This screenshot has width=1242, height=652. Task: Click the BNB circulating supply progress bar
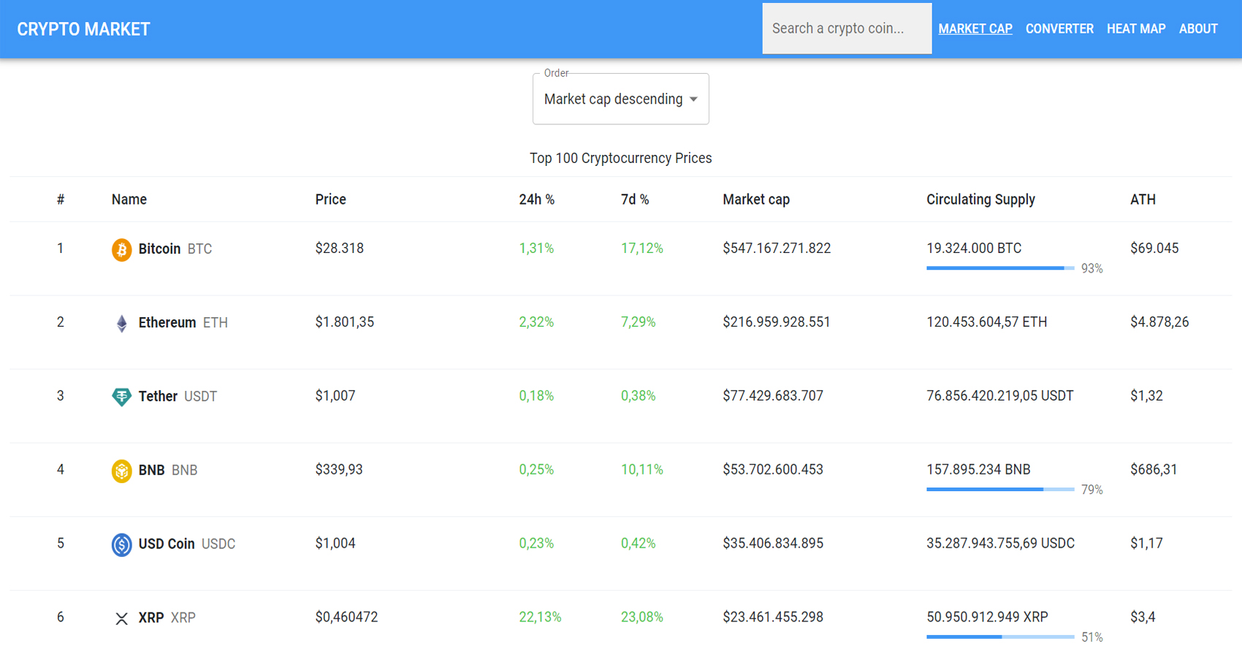pos(1000,489)
